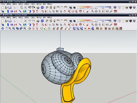Open the 文件(F) menu in the second window
Image resolution: width=137 pixels, height=103 pixels.
click(3, 18)
